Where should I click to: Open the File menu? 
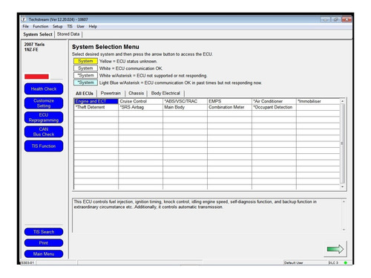[25, 26]
